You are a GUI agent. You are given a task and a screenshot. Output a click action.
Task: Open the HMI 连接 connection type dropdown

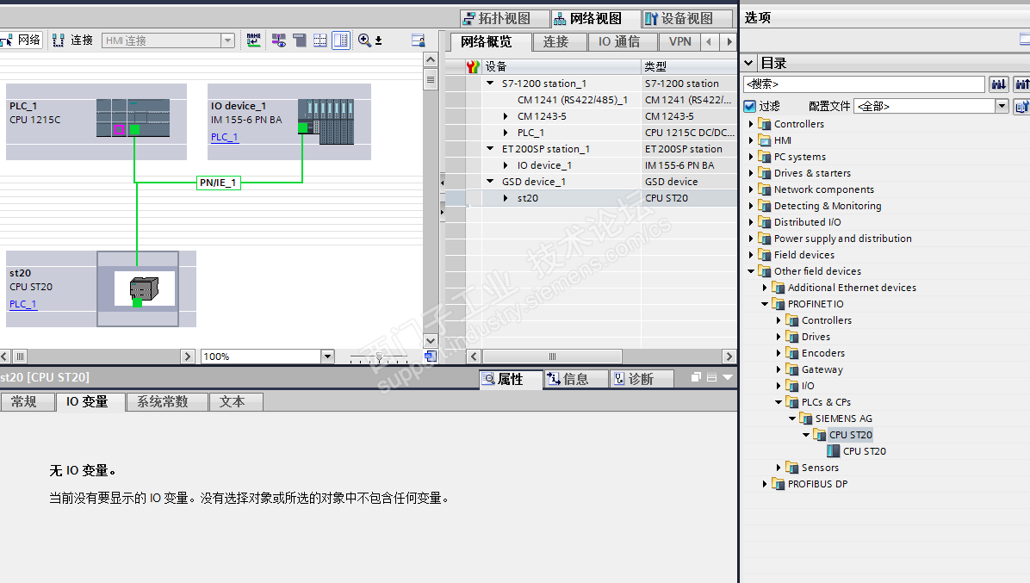(x=227, y=40)
